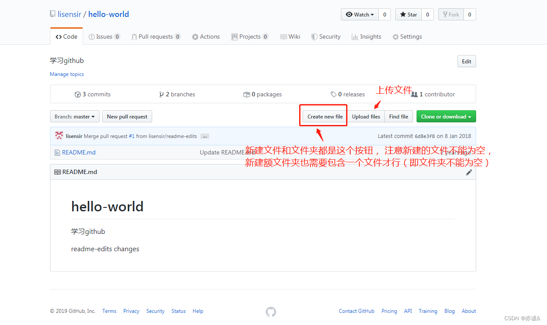
Task: Click the repository book icon beside lisensir
Action: (53, 14)
